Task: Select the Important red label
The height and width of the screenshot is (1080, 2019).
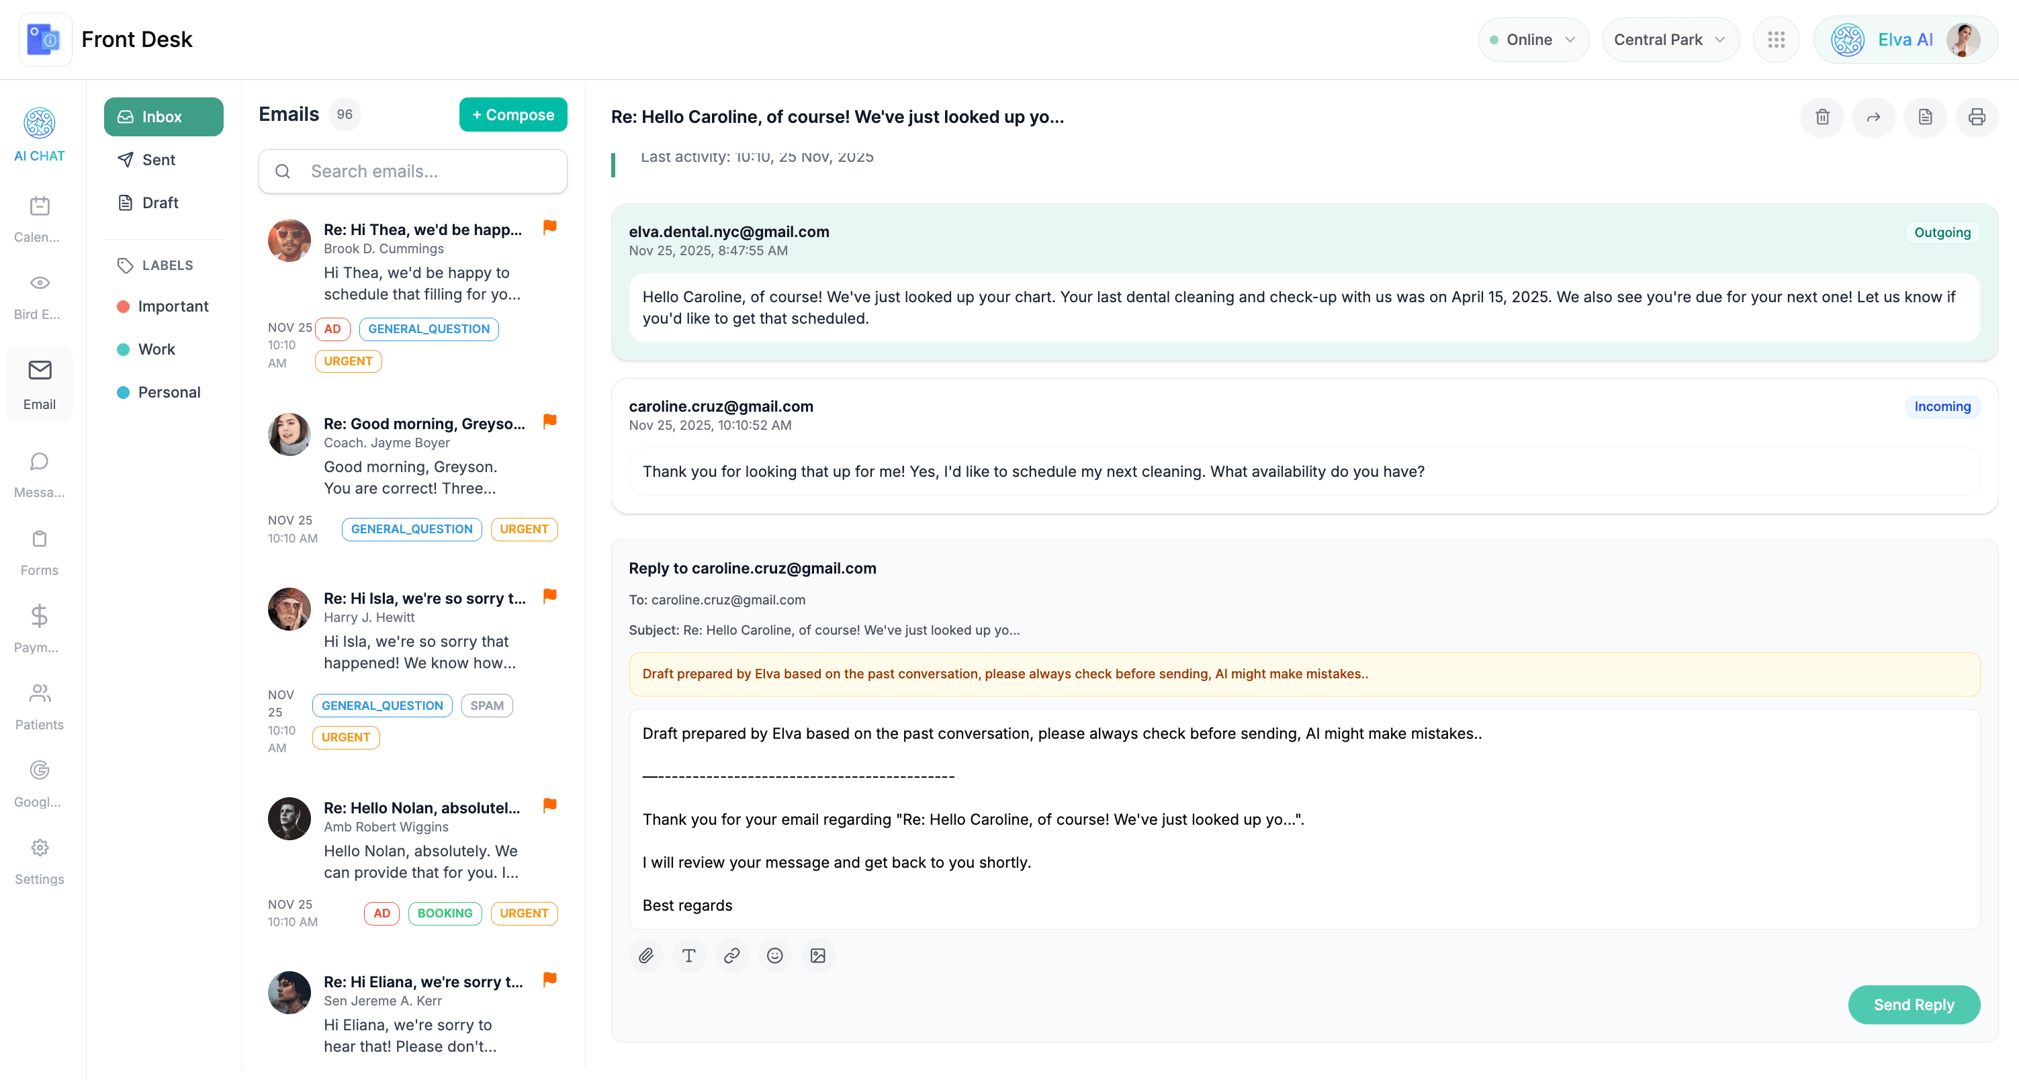Action: point(173,306)
